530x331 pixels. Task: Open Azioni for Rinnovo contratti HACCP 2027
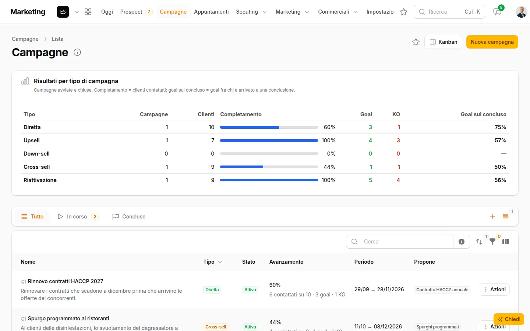click(x=494, y=289)
